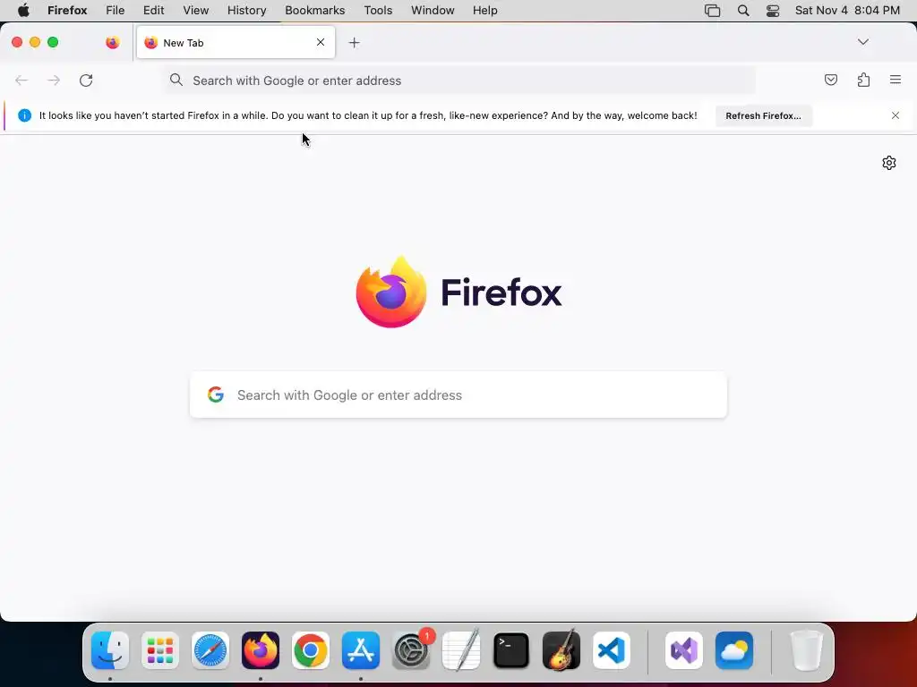Open Visual Studio Code from the dock
The height and width of the screenshot is (687, 917).
[x=611, y=650]
